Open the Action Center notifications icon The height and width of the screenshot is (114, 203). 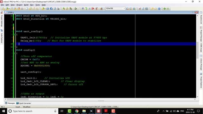click(198, 111)
